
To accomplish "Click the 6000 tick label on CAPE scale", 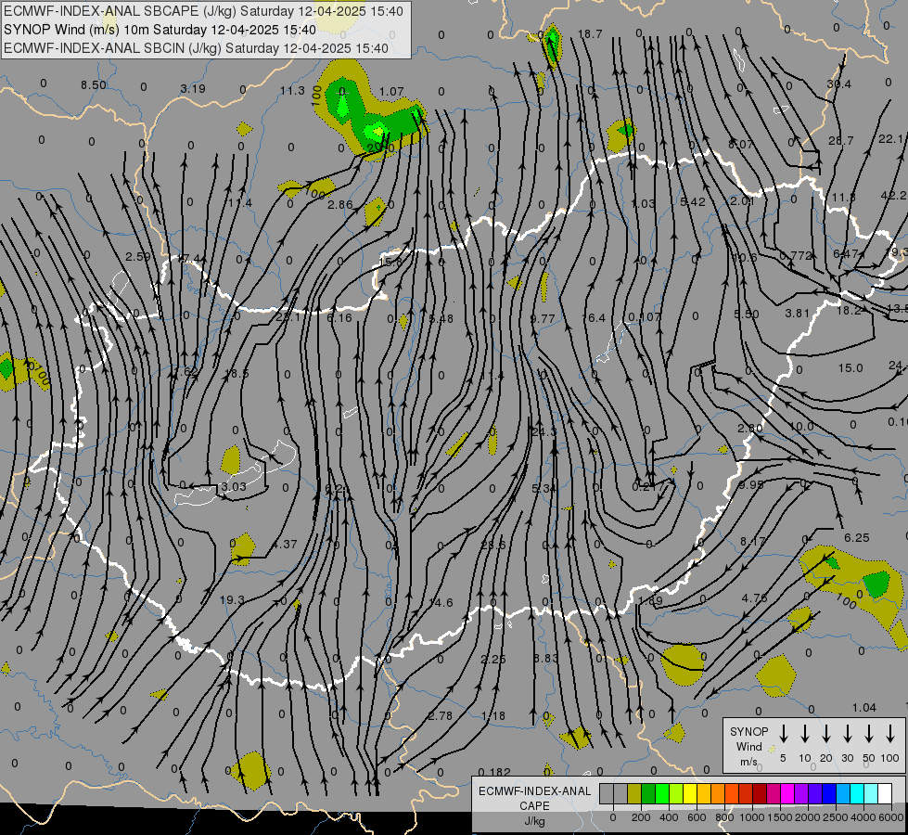I will pyautogui.click(x=890, y=817).
